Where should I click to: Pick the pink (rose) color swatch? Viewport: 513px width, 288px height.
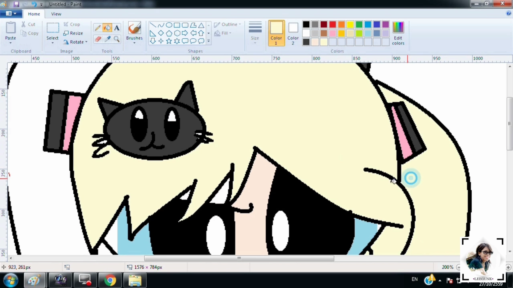click(333, 34)
